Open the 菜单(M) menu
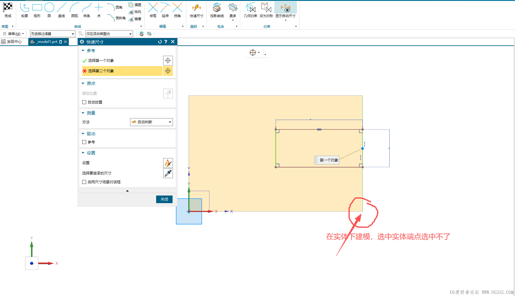 14,34
